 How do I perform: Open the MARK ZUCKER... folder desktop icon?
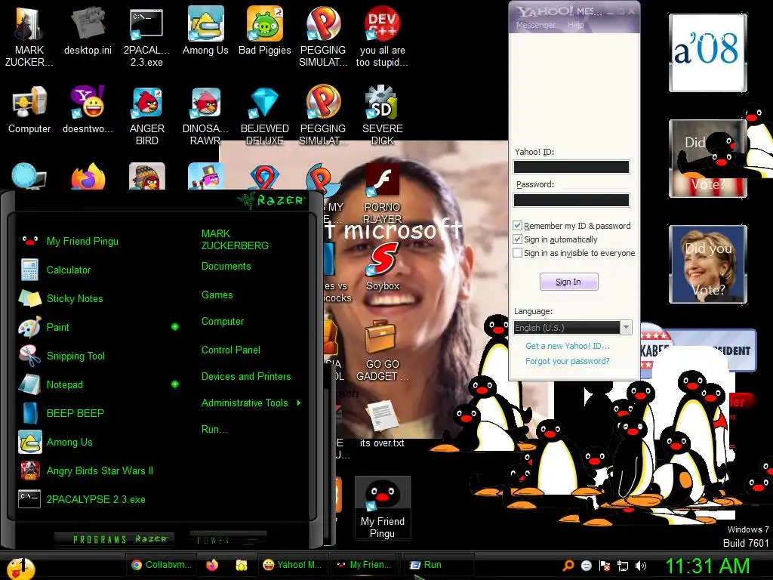coord(29,36)
